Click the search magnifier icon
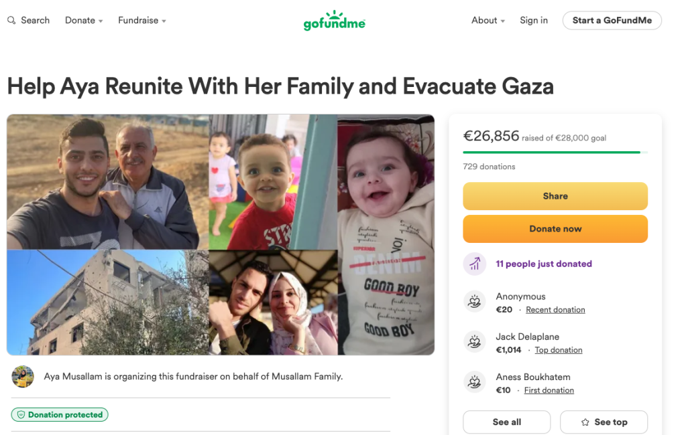686x435 pixels. pos(11,21)
